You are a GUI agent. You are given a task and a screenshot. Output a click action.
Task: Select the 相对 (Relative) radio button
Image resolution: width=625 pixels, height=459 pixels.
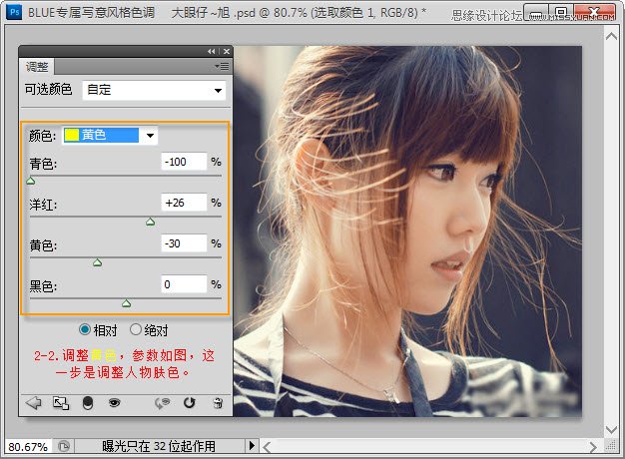pyautogui.click(x=85, y=329)
